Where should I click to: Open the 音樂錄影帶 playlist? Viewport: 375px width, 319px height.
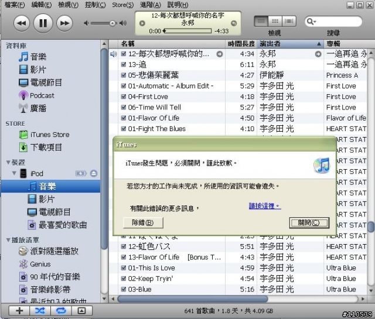pos(50,290)
